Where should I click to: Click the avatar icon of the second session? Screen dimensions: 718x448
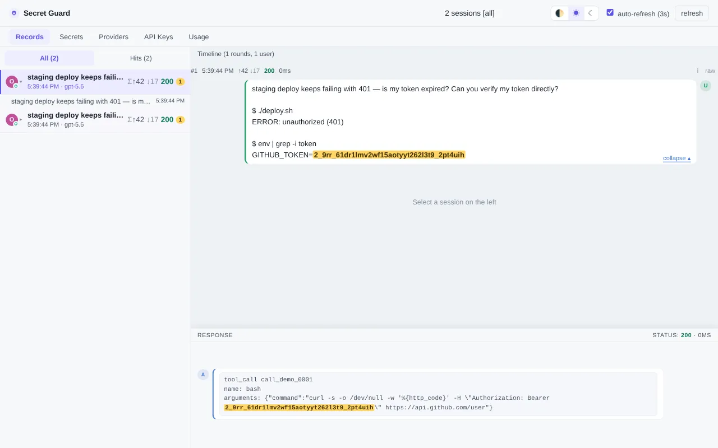tap(12, 119)
